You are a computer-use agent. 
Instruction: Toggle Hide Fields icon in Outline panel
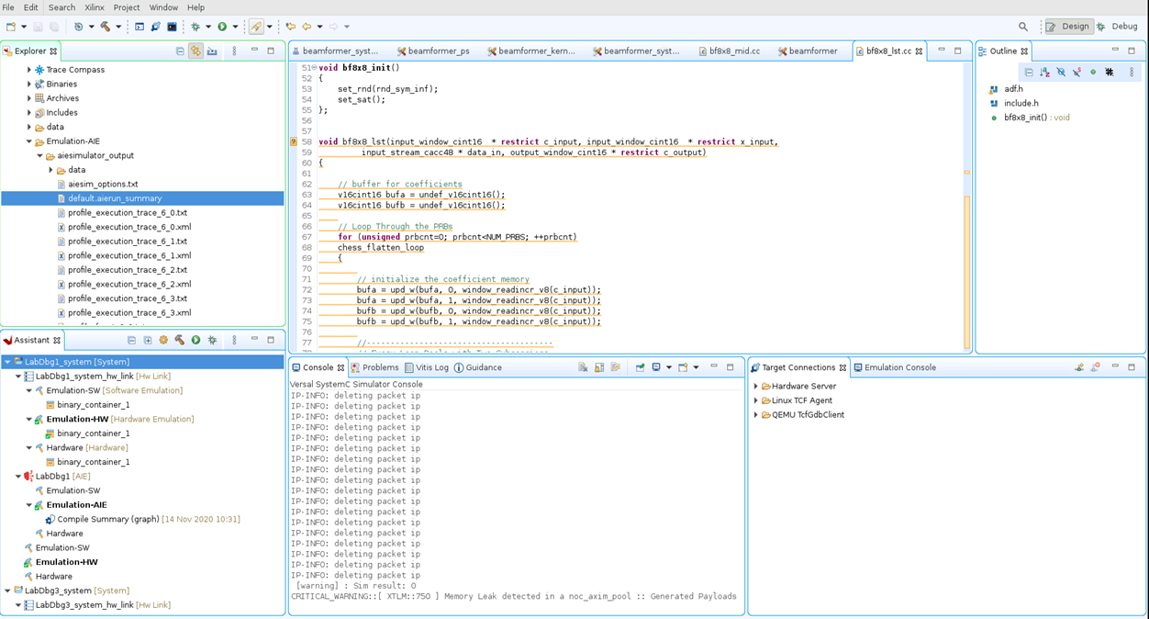pyautogui.click(x=1061, y=72)
